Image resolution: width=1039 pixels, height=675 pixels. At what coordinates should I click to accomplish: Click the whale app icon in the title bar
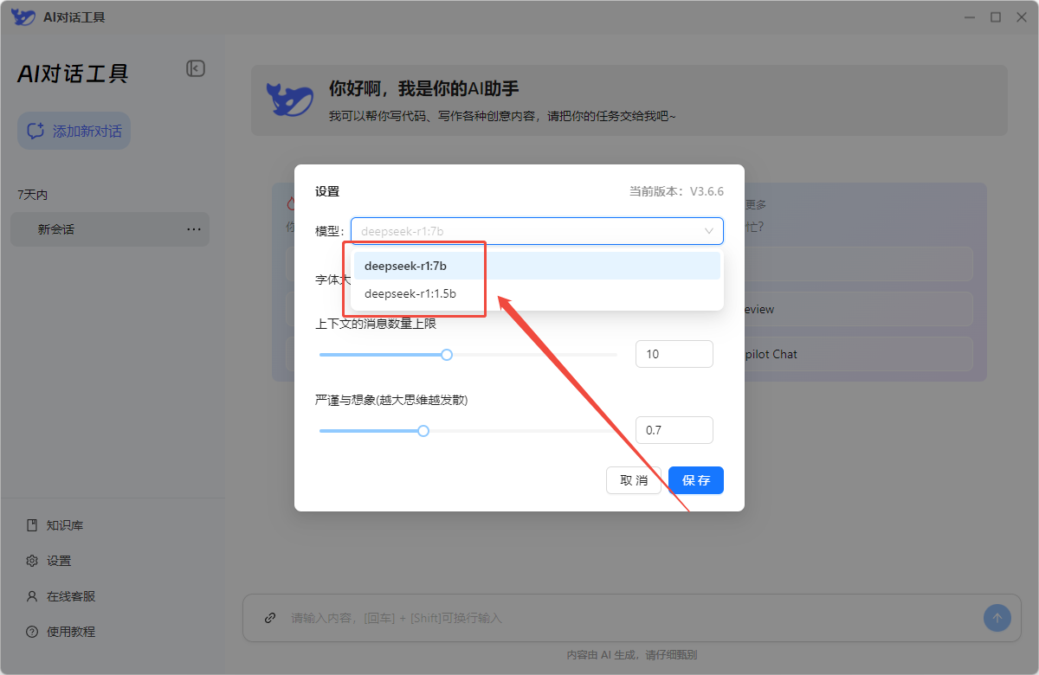tap(23, 17)
